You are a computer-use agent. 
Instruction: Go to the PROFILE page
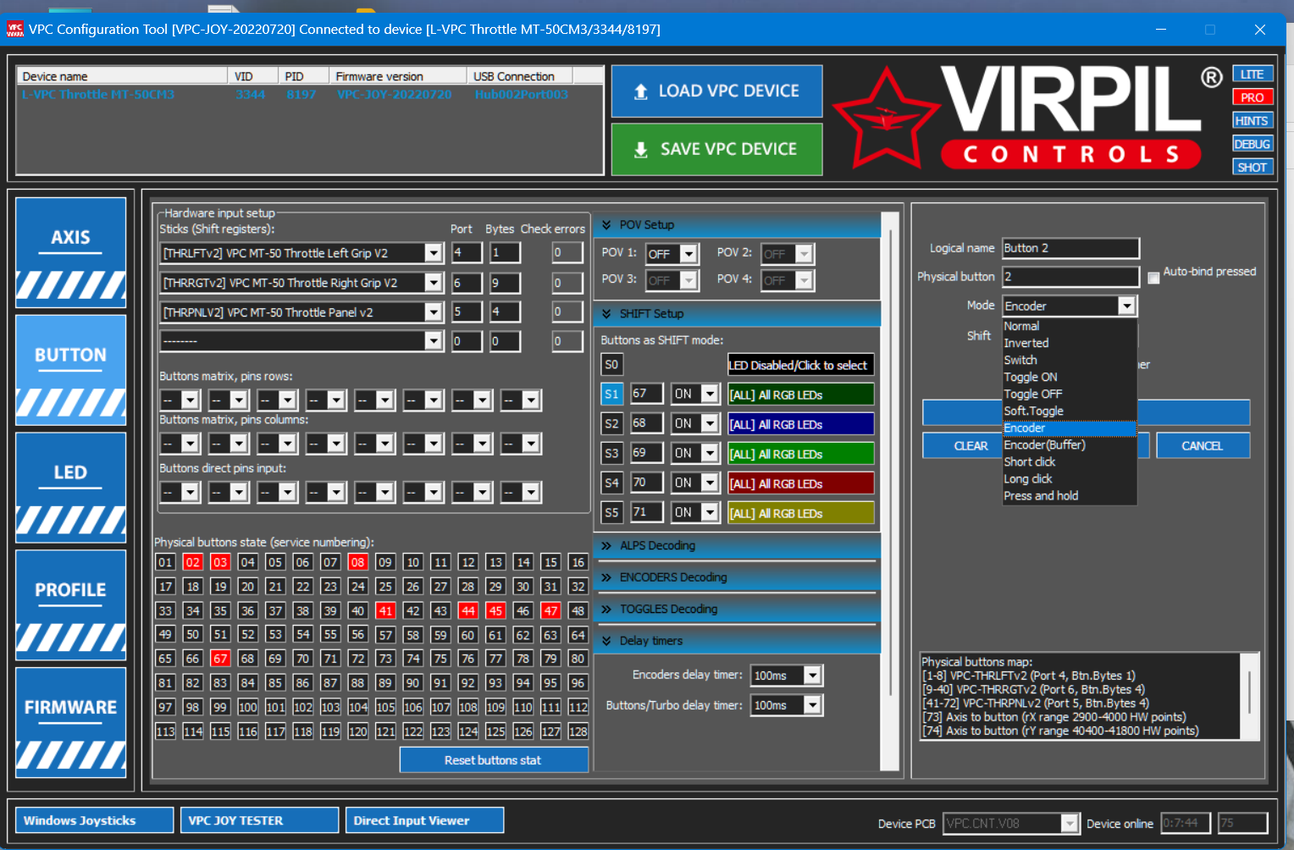coord(70,605)
